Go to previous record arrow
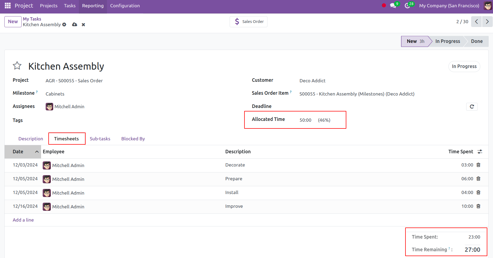493x258 pixels. pyautogui.click(x=477, y=22)
